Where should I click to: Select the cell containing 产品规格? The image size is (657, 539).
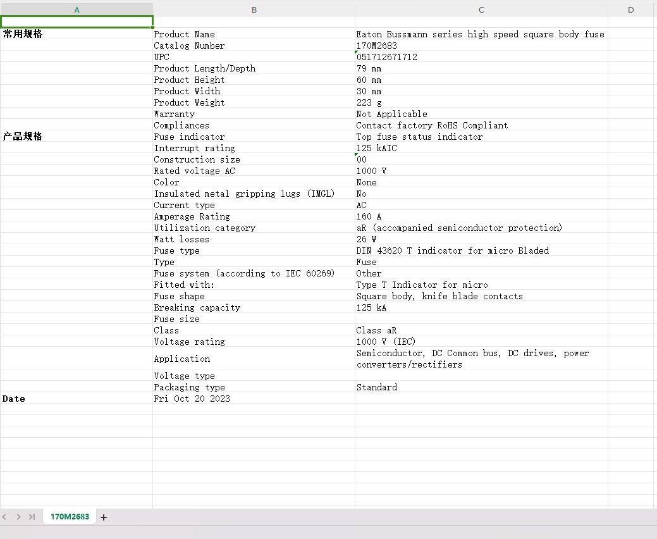pyautogui.click(x=77, y=136)
